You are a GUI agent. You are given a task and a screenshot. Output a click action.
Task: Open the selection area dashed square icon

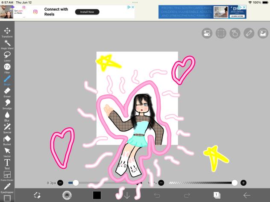coord(221,33)
